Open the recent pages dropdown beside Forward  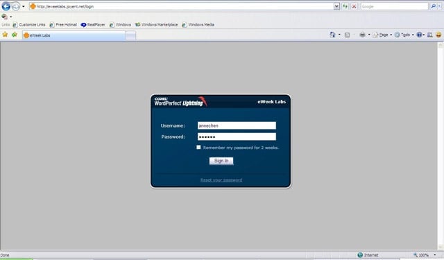24,6
